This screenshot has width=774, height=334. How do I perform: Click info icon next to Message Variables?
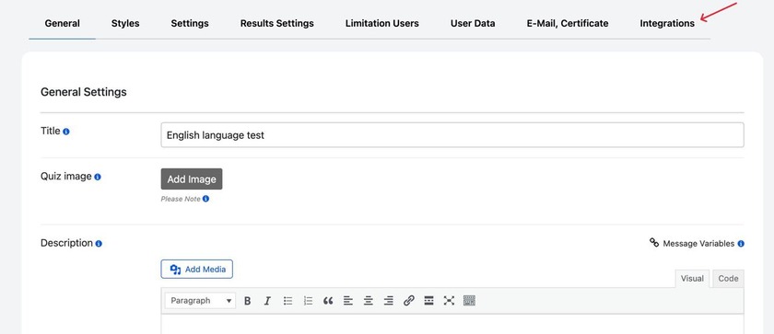coord(741,243)
